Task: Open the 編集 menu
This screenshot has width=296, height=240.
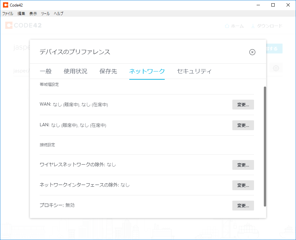Action: tap(21, 14)
